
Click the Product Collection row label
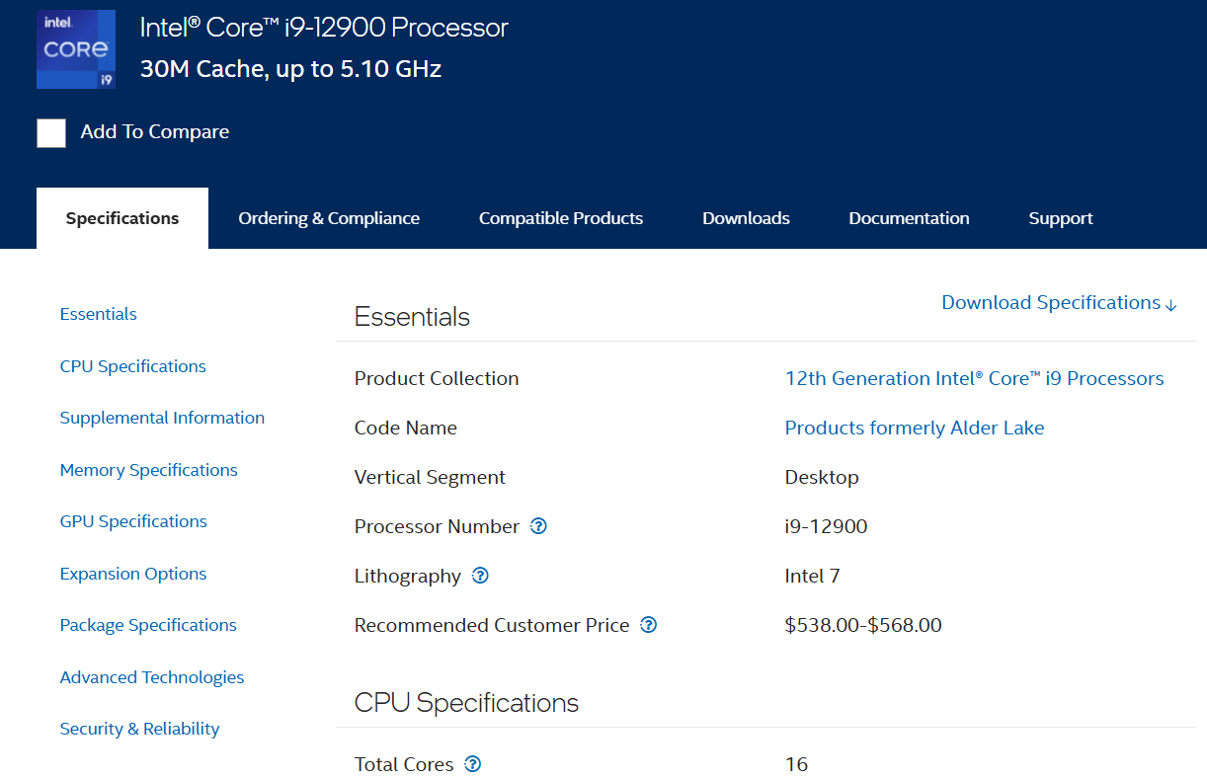pos(437,378)
